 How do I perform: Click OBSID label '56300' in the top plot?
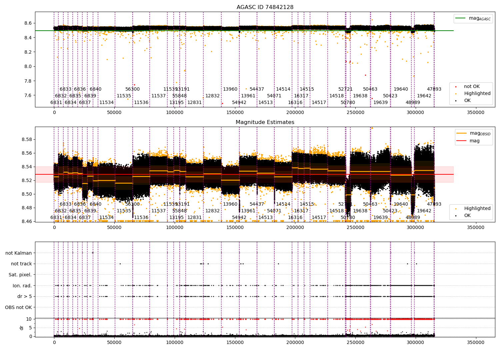[x=133, y=89]
